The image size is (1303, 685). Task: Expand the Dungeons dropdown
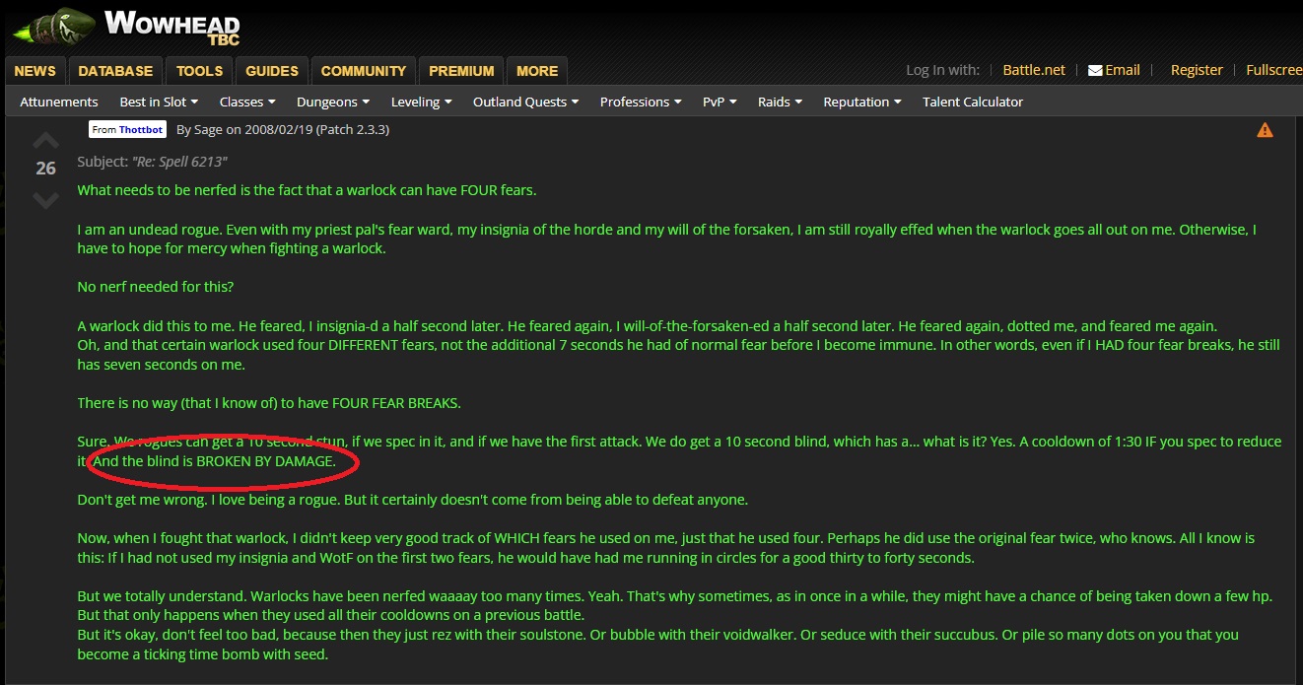point(333,102)
